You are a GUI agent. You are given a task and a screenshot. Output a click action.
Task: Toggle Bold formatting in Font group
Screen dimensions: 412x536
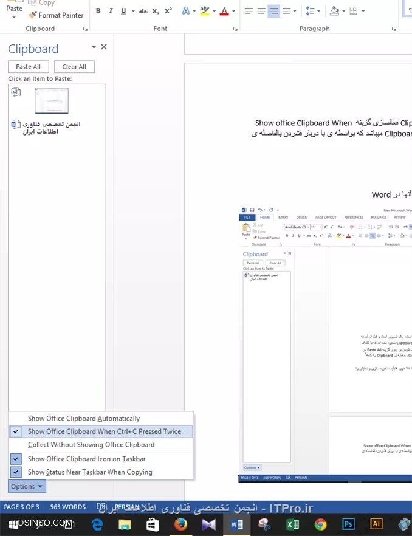(x=98, y=11)
